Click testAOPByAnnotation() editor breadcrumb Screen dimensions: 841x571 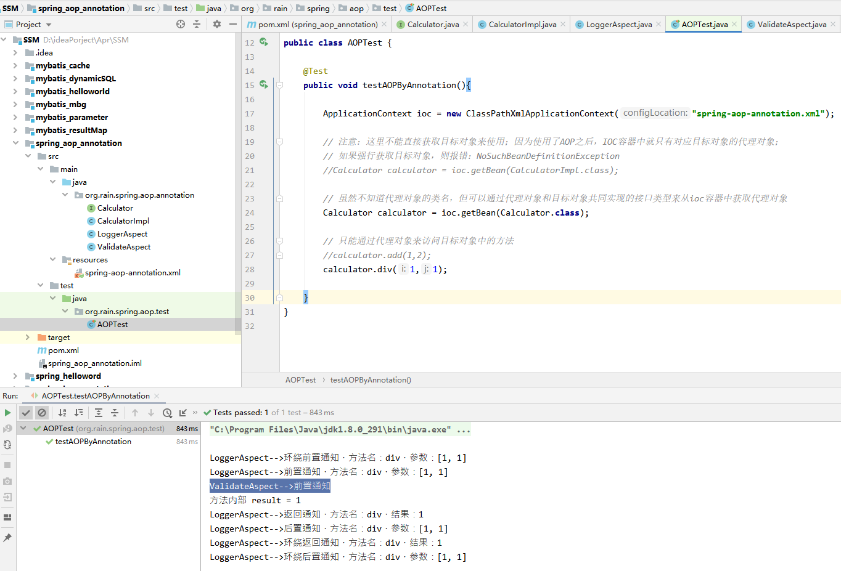tap(371, 380)
